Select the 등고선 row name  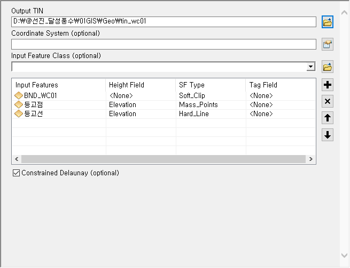pyautogui.click(x=33, y=113)
